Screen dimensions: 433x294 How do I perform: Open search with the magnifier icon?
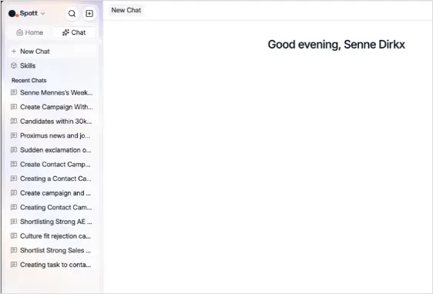72,14
